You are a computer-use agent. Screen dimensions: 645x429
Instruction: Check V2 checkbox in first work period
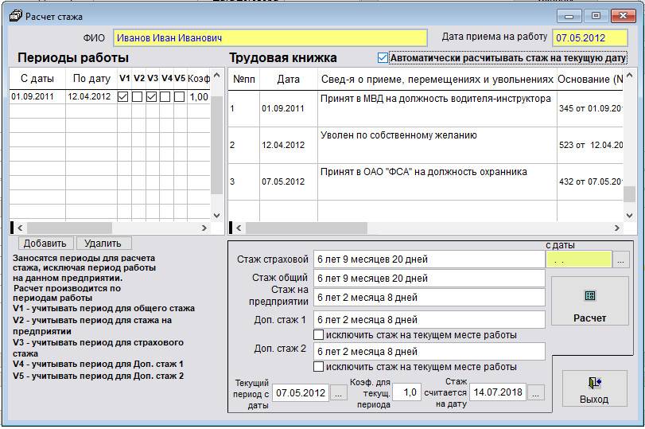[x=138, y=96]
